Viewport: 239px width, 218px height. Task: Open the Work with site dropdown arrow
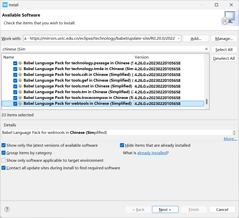point(179,38)
